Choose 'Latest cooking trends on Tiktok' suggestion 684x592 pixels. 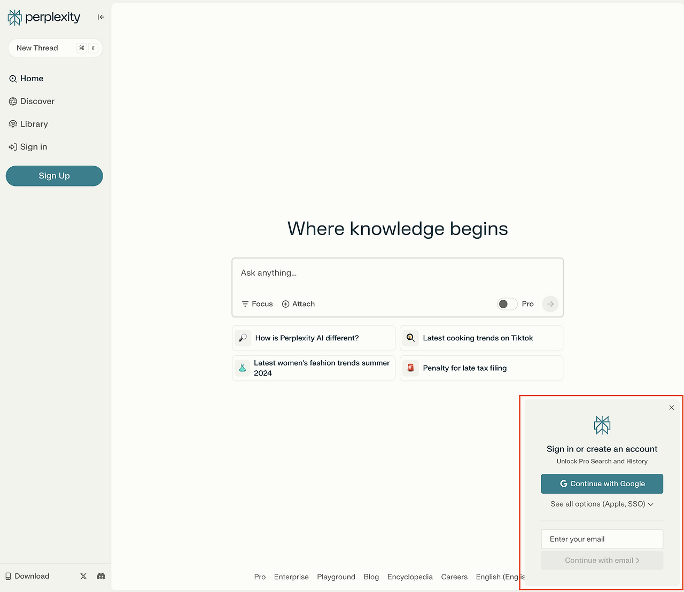pyautogui.click(x=481, y=338)
